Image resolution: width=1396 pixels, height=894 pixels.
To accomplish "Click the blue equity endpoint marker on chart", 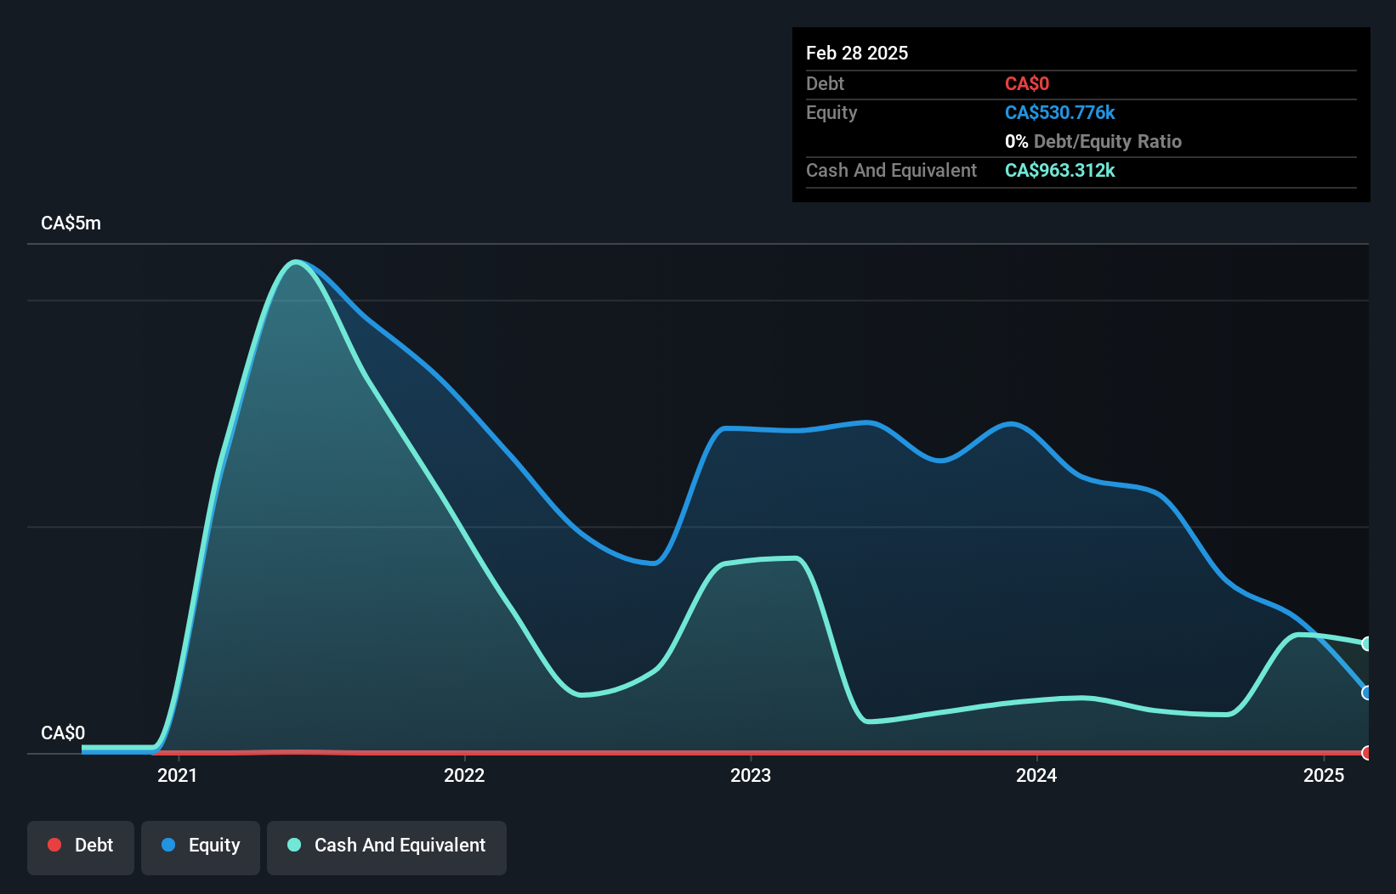I will point(1366,693).
